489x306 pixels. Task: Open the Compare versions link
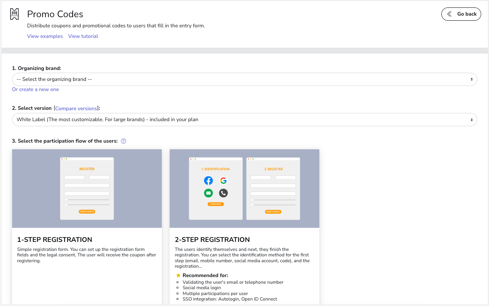tap(76, 108)
